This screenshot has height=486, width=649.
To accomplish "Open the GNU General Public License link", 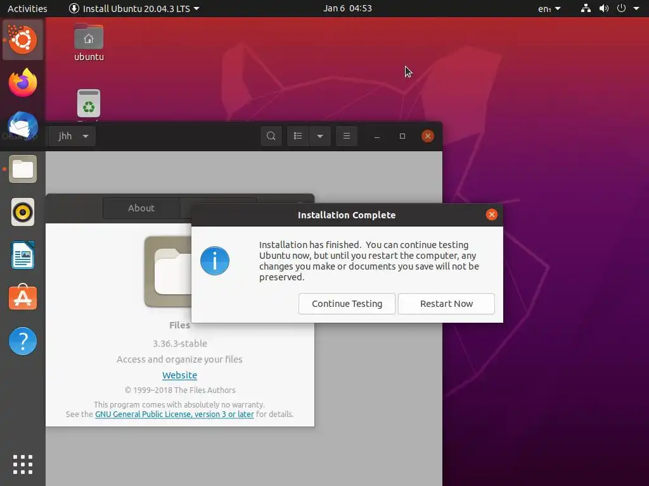I will point(174,414).
